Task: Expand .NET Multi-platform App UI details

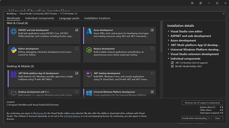Action: pos(168,45)
